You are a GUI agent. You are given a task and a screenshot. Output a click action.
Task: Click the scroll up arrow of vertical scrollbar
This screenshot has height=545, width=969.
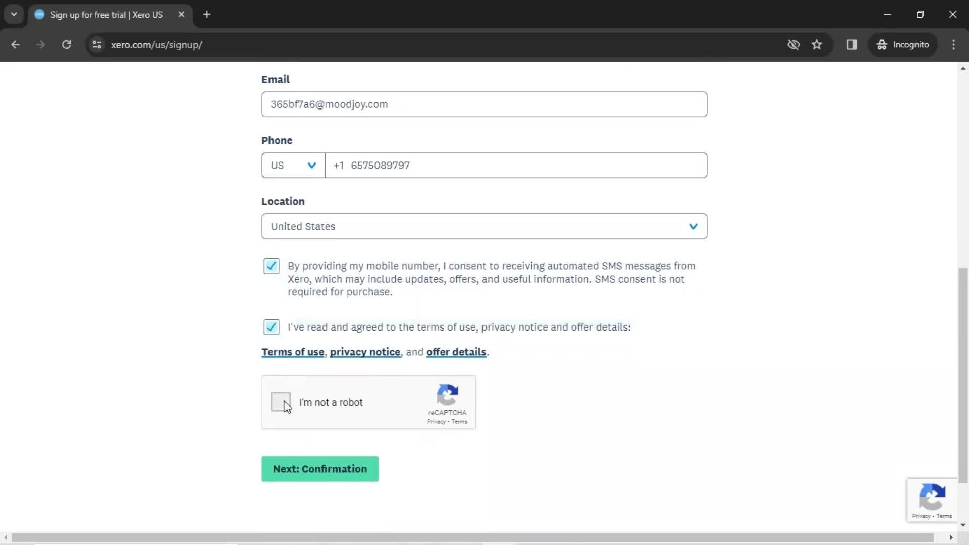click(x=963, y=68)
